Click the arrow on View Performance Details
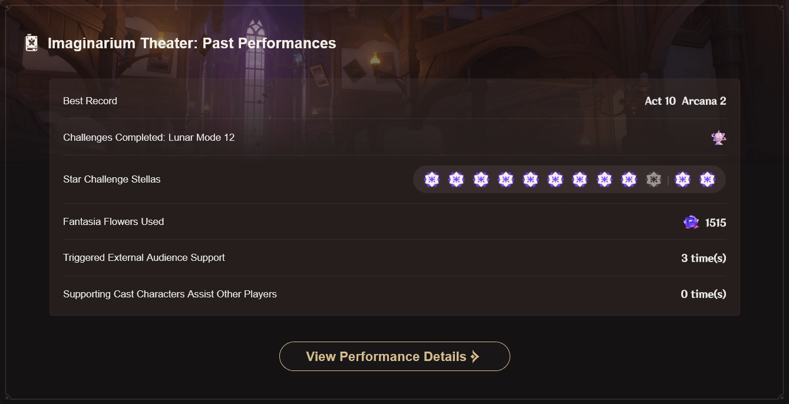 pos(475,357)
